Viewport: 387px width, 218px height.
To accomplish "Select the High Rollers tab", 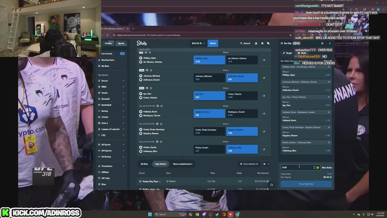I will pos(161,164).
